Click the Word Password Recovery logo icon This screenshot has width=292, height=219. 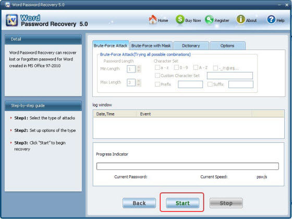[12, 20]
